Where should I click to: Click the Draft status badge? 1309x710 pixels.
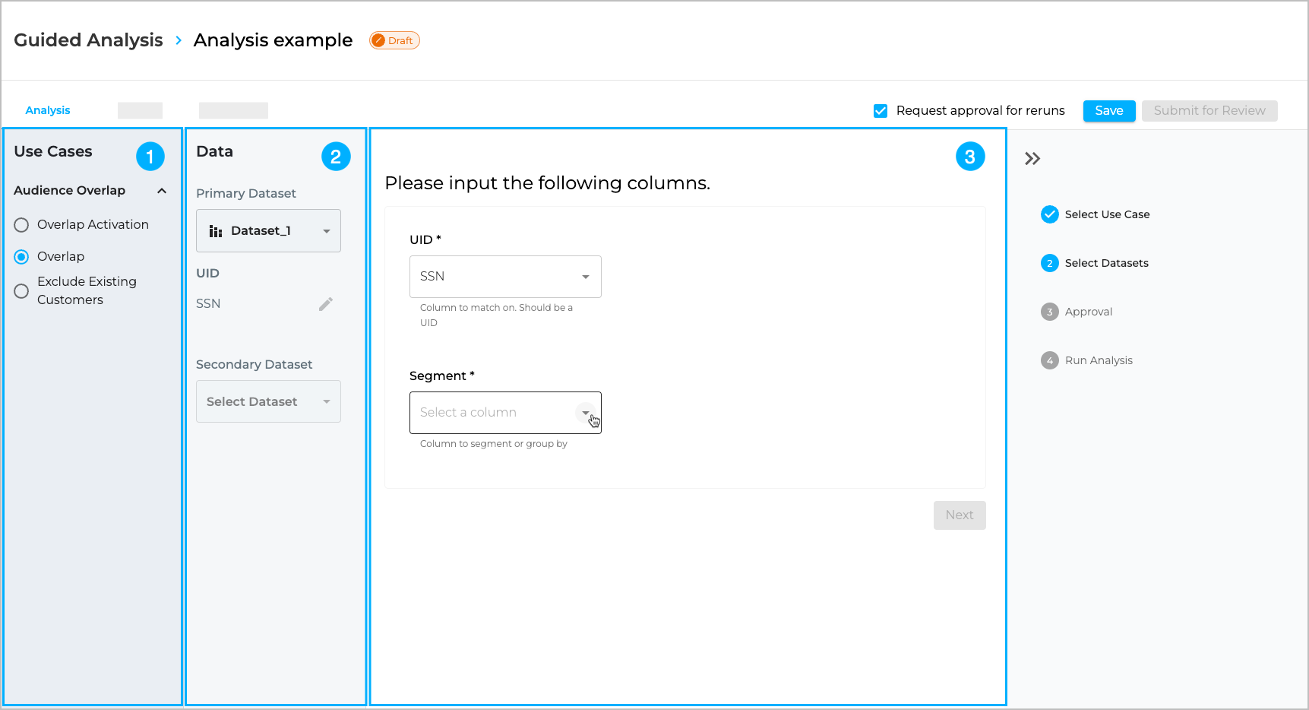click(x=394, y=41)
